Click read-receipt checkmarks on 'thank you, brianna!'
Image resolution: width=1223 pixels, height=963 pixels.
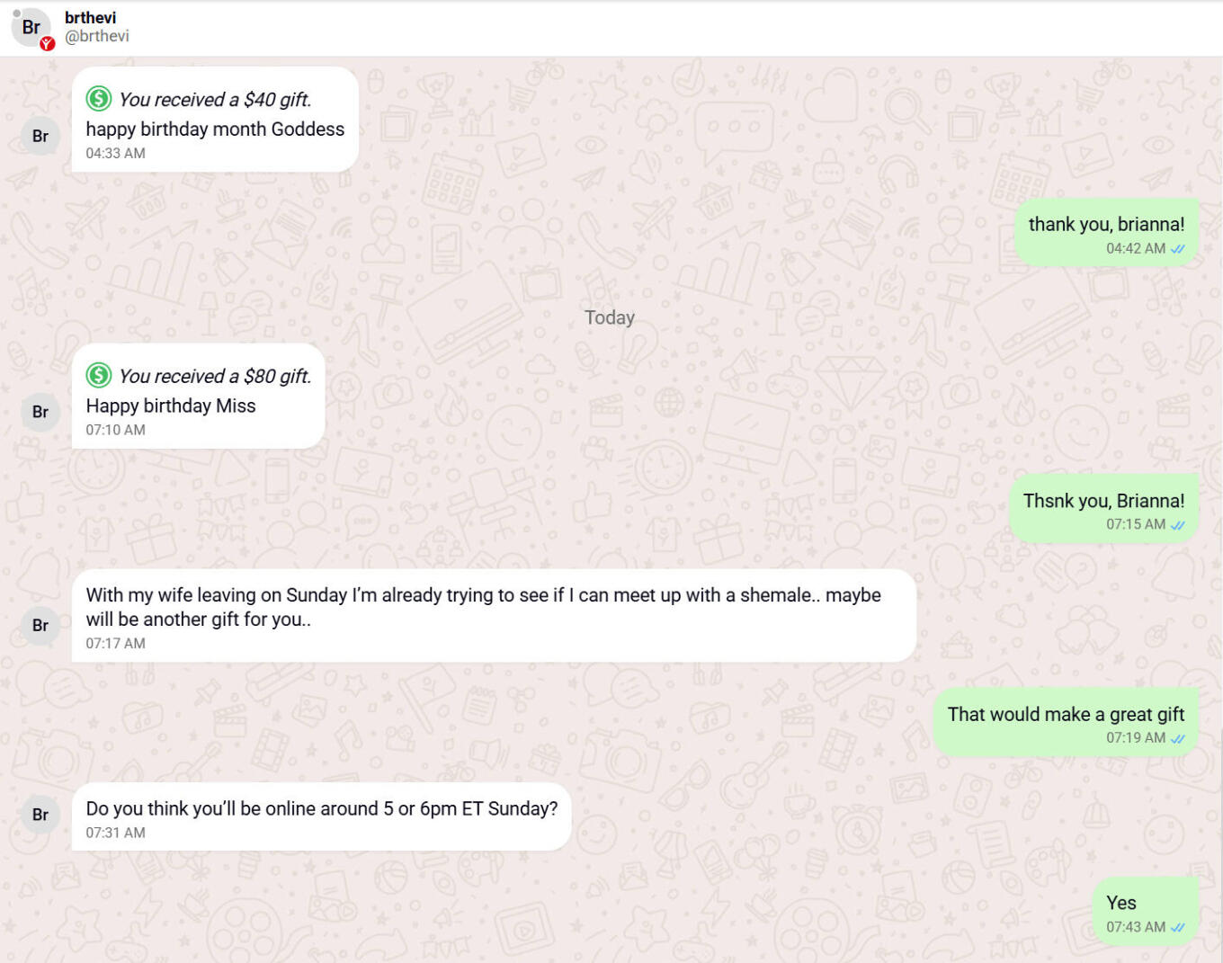point(1178,249)
